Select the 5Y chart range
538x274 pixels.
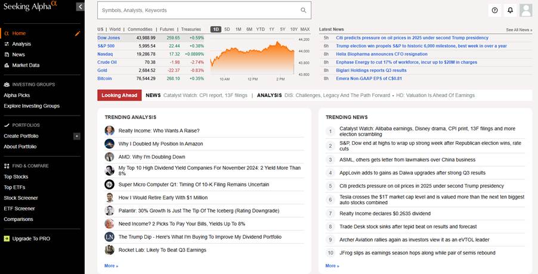click(x=283, y=29)
